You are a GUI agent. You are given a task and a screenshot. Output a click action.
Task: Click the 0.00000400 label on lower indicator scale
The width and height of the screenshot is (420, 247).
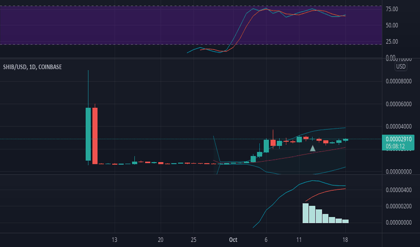pos(398,190)
